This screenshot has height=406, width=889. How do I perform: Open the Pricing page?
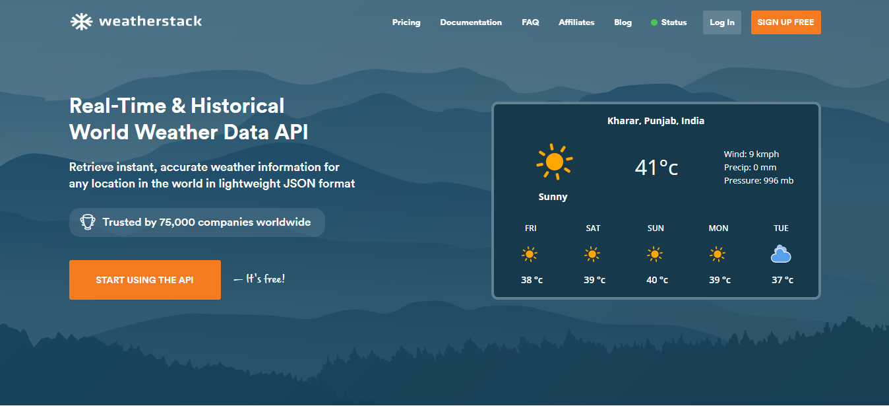pos(406,22)
